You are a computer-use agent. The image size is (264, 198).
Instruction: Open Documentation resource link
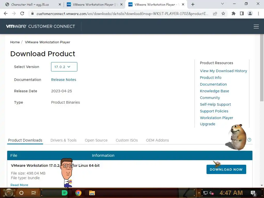point(213,84)
